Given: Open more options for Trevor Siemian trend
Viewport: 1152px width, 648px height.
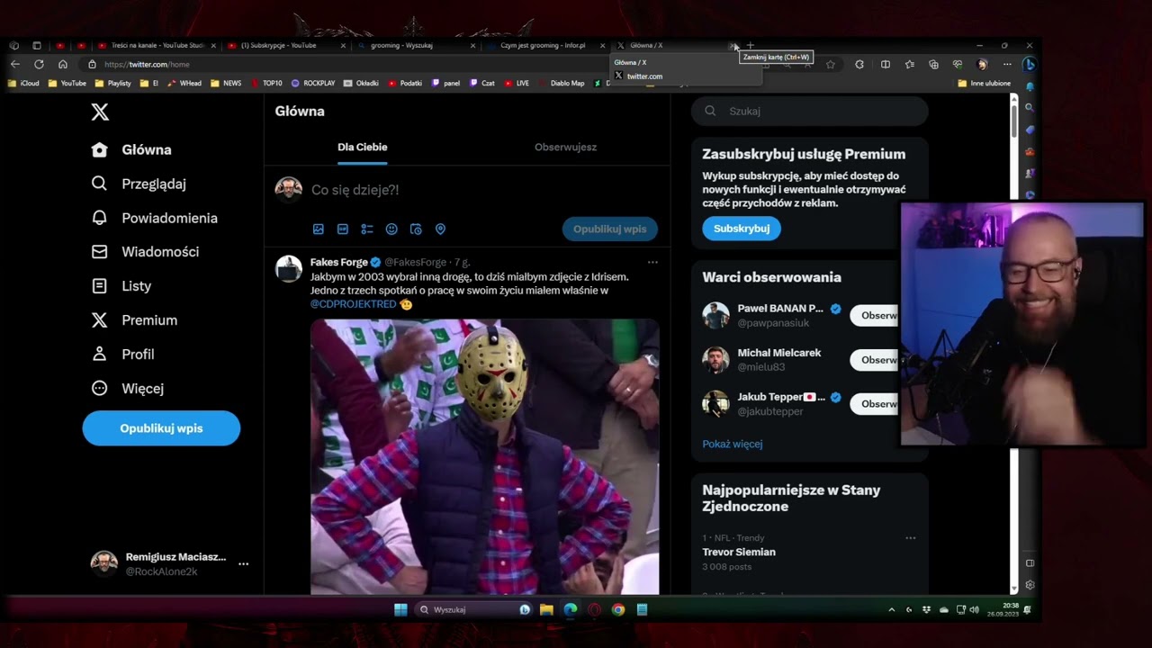Looking at the screenshot, I should (911, 538).
